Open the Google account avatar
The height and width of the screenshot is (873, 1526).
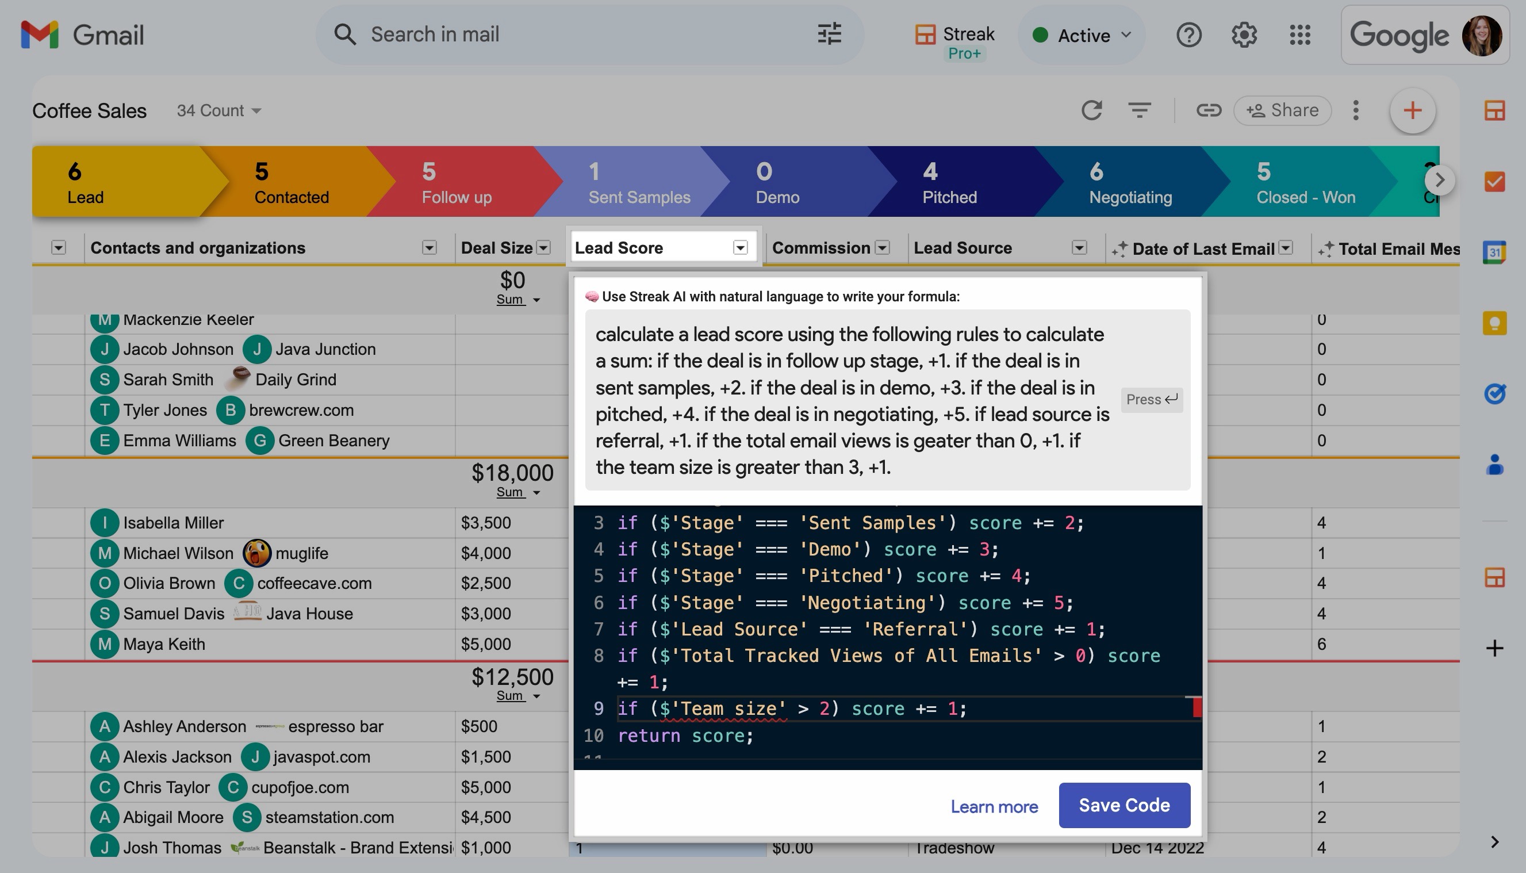click(1482, 36)
